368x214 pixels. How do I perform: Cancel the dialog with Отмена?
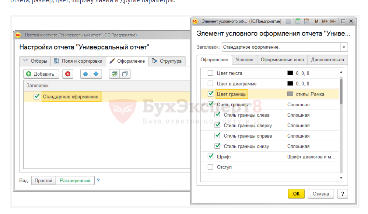point(320,194)
